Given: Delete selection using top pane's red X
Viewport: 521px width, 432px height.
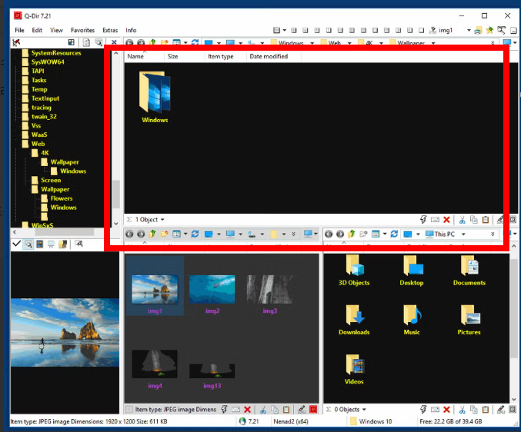Looking at the screenshot, I should point(446,220).
